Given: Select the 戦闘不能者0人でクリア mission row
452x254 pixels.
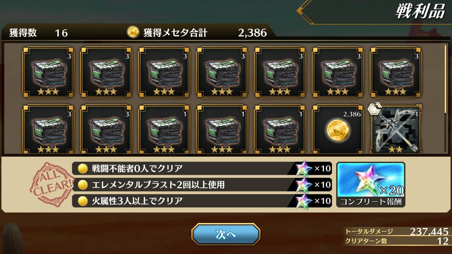Looking at the screenshot, I should (x=202, y=168).
